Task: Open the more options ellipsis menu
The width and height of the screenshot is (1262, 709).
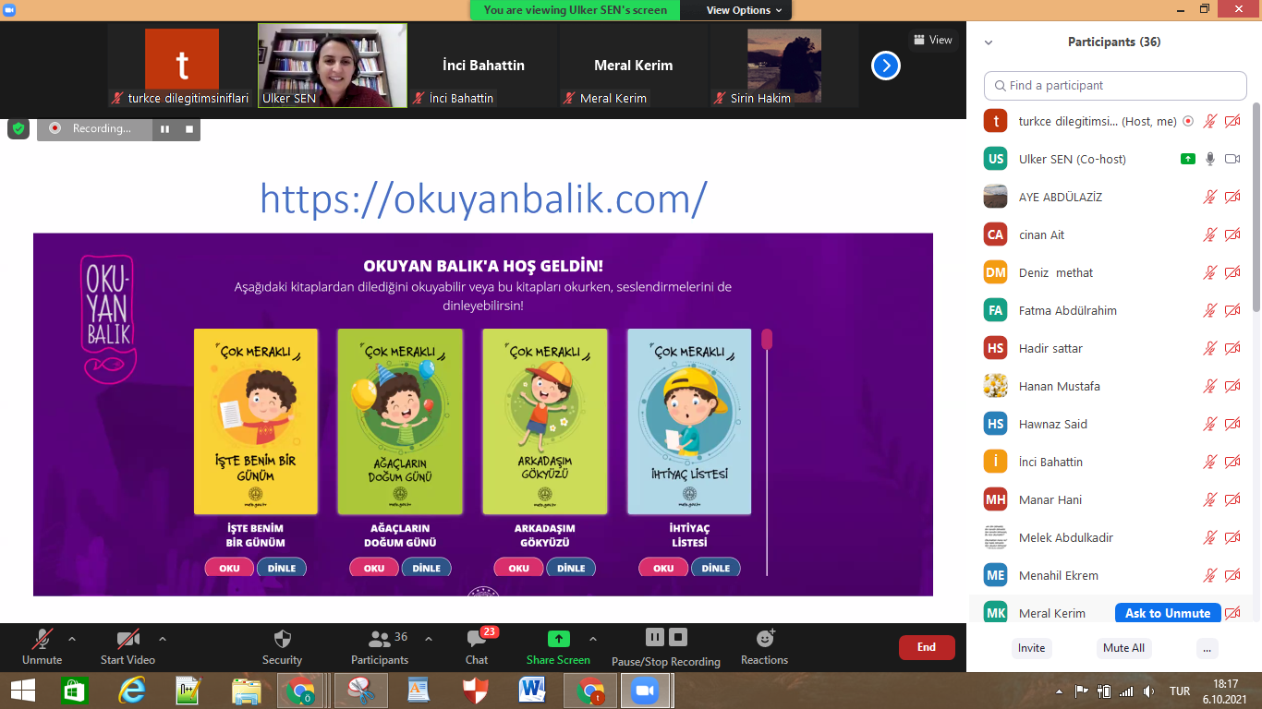Action: (1207, 648)
